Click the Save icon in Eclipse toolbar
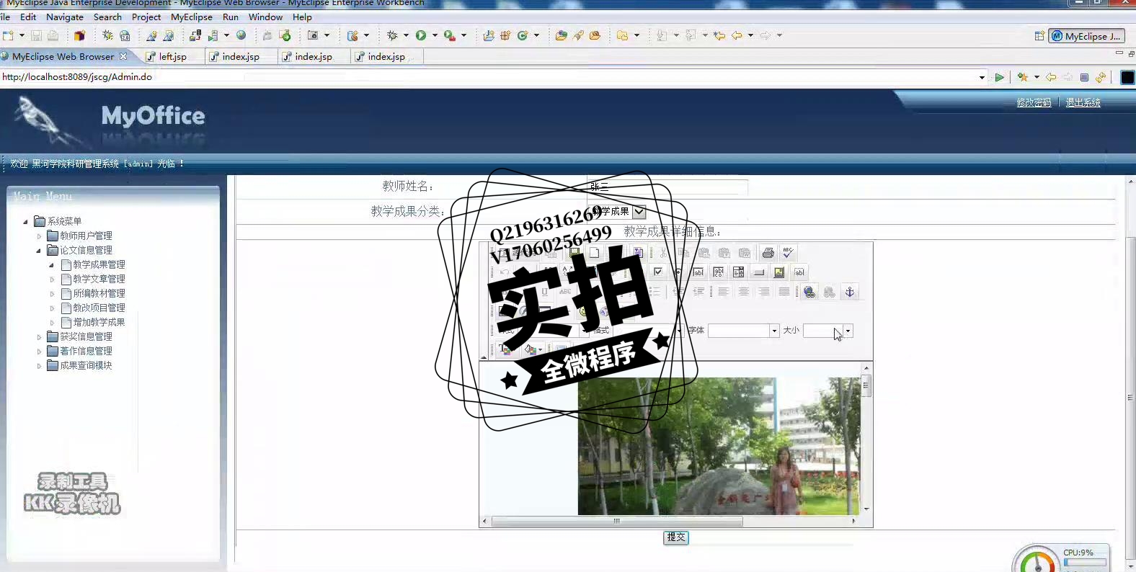The image size is (1136, 572). pyautogui.click(x=36, y=35)
